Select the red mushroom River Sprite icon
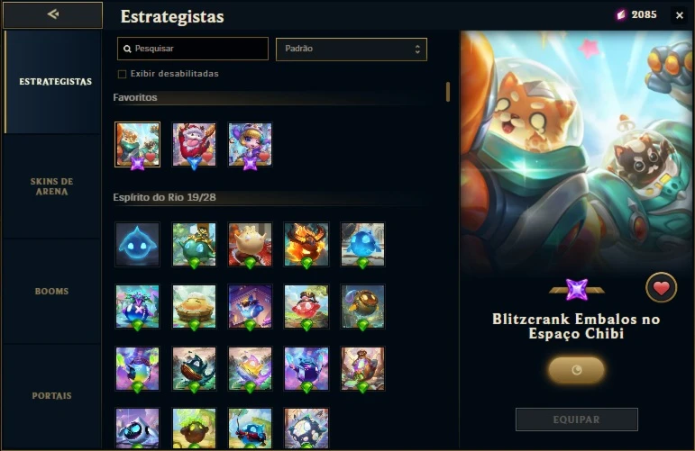 pos(306,306)
